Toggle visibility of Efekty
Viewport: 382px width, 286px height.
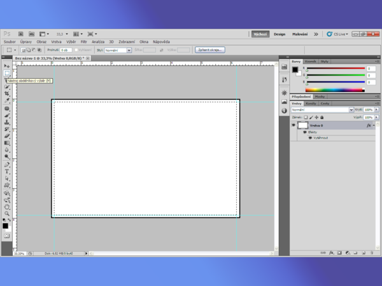[305, 132]
